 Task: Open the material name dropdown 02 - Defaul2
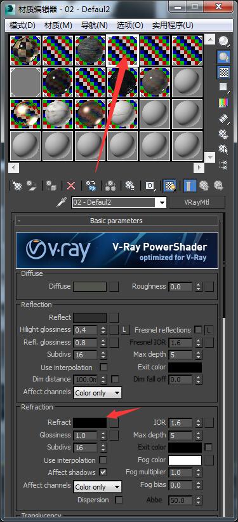(x=162, y=202)
